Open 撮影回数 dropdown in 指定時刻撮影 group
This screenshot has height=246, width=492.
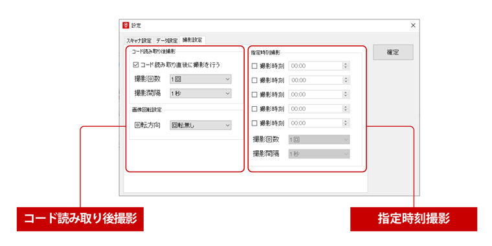[x=319, y=140]
